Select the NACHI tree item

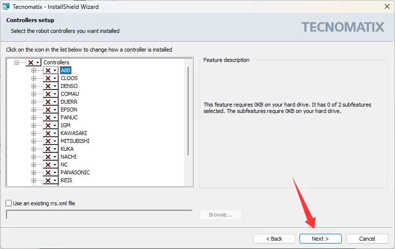coord(68,157)
